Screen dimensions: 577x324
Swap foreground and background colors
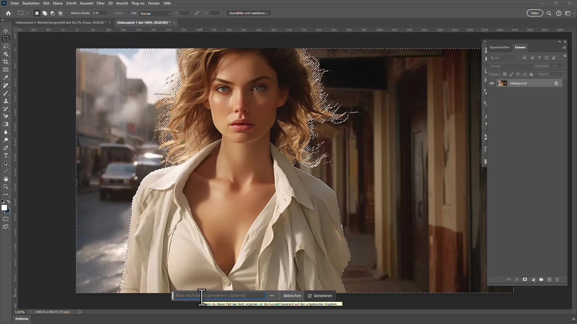[8, 202]
